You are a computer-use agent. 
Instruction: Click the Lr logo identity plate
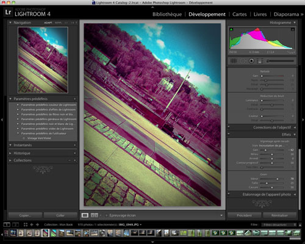coord(8,12)
